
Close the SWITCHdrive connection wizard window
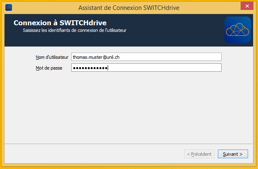click(x=247, y=6)
